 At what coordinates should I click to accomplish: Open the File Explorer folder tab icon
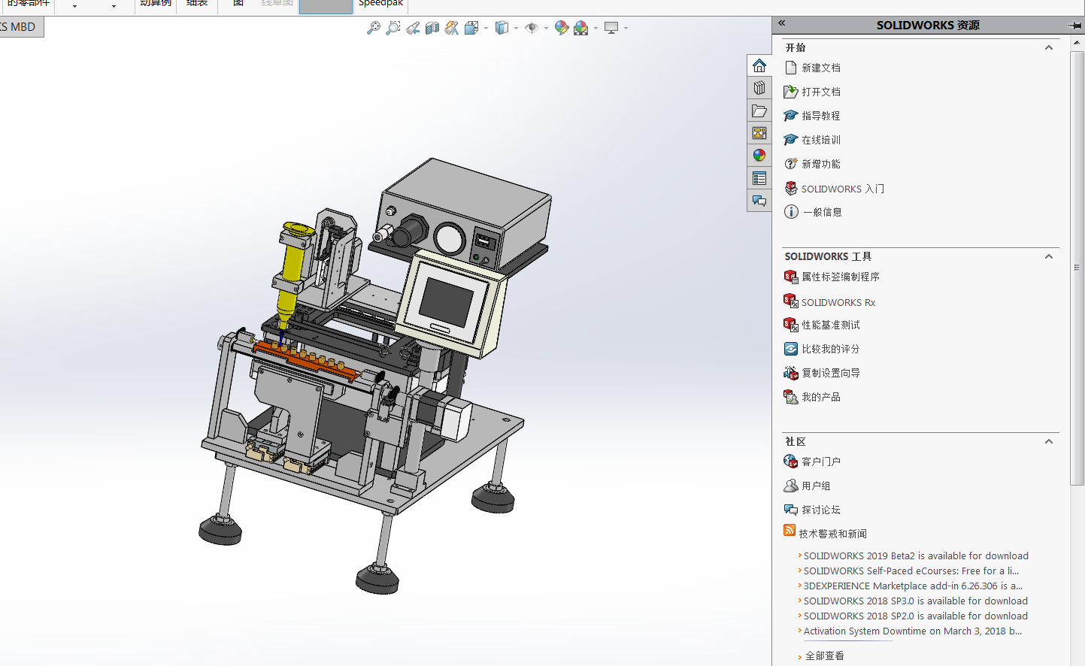(759, 110)
